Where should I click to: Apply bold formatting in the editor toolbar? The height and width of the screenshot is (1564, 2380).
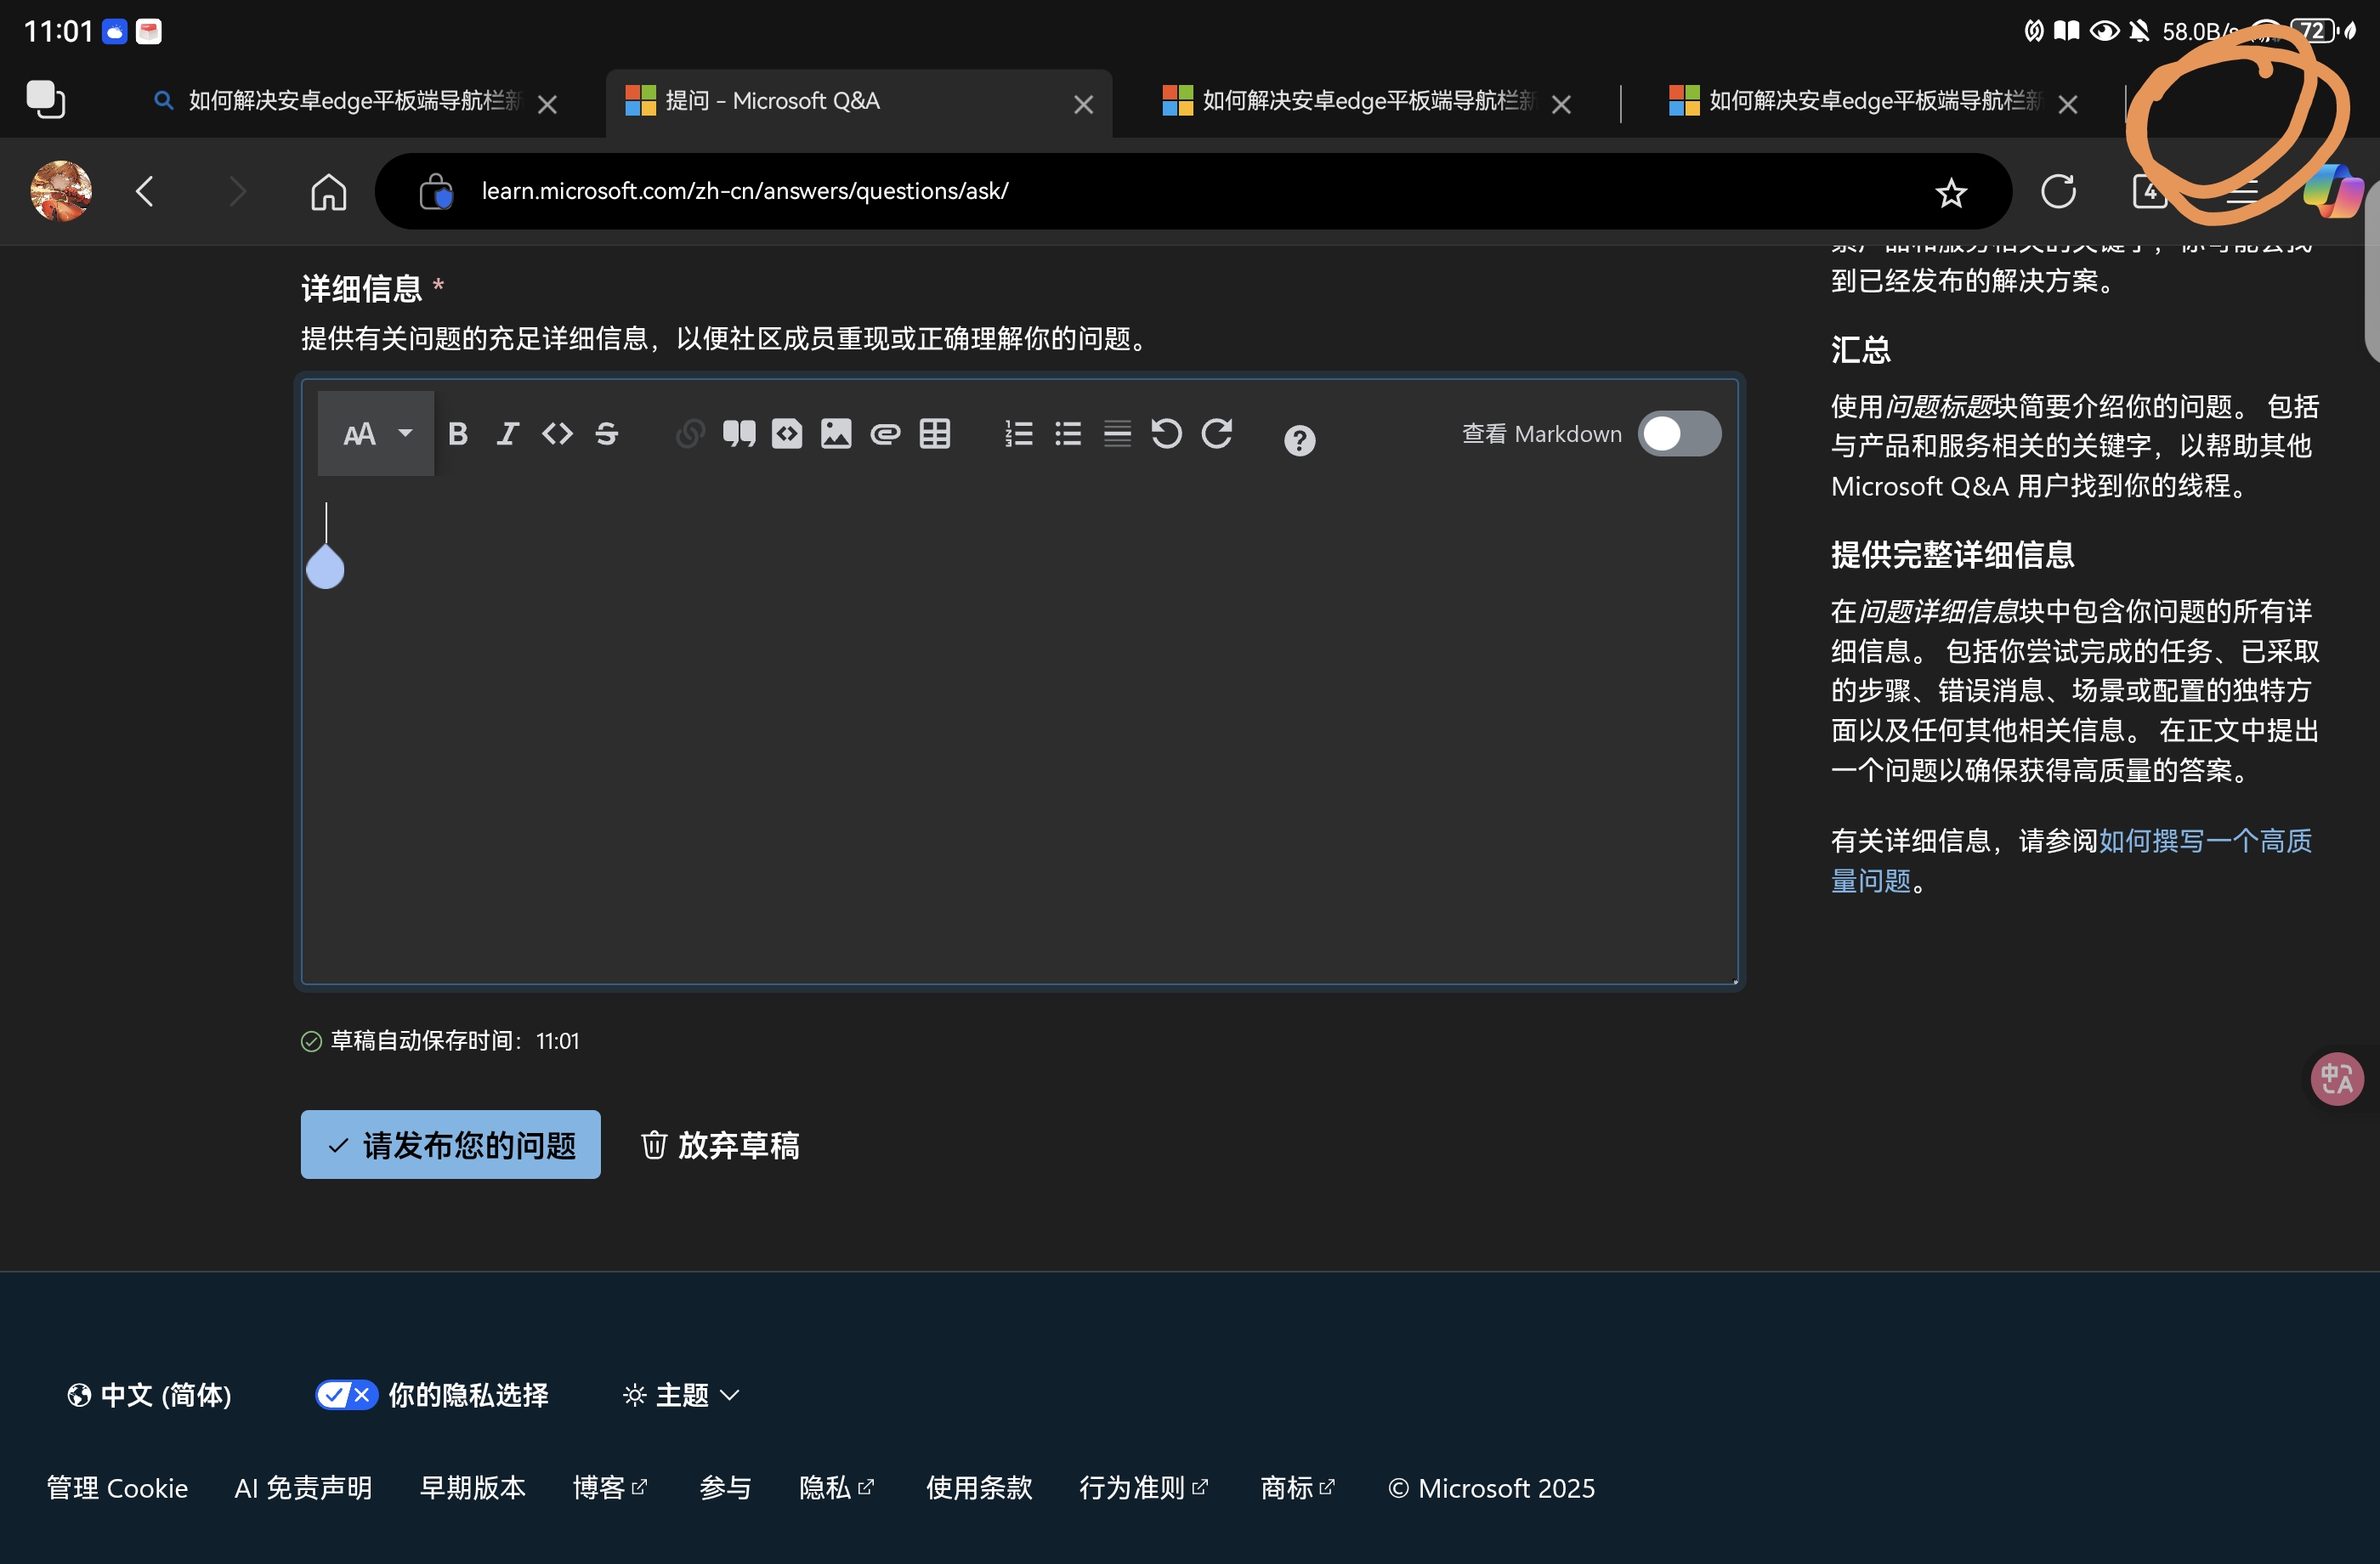click(458, 434)
